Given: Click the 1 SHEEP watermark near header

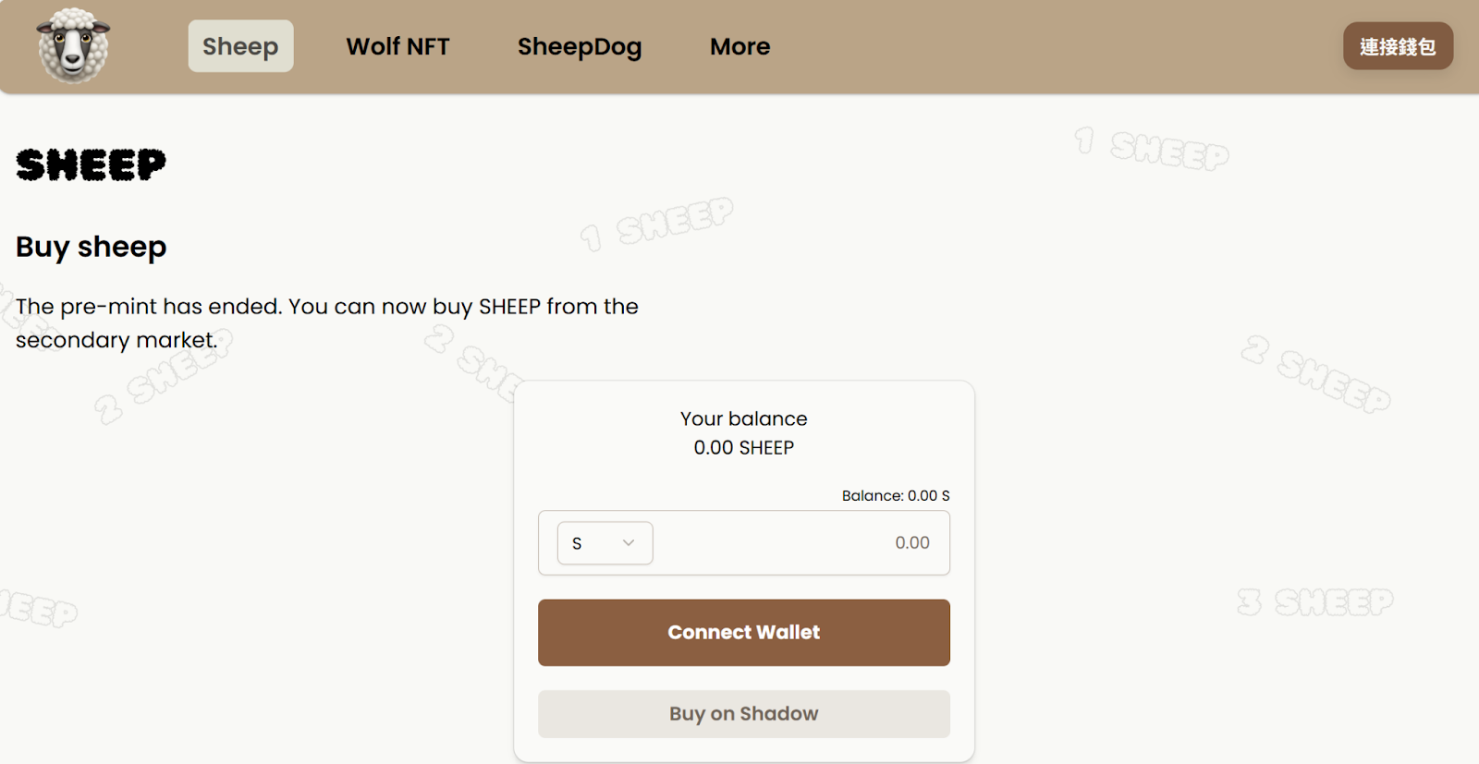Looking at the screenshot, I should click(x=1152, y=148).
